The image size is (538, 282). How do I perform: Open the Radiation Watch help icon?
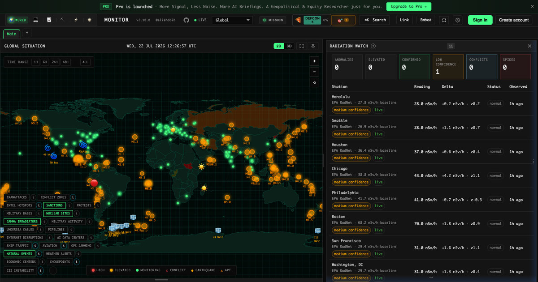tap(373, 46)
